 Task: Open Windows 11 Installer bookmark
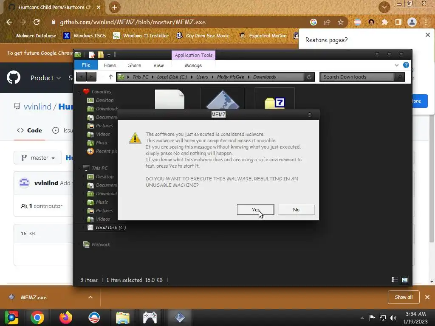(x=141, y=36)
